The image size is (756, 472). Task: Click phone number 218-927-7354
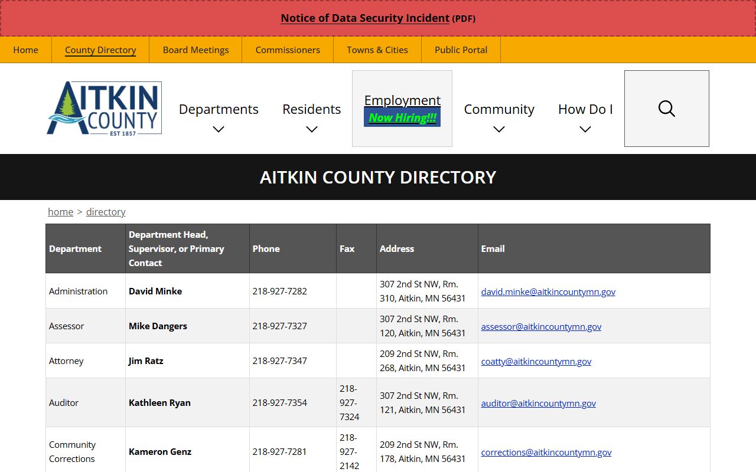[x=279, y=402]
